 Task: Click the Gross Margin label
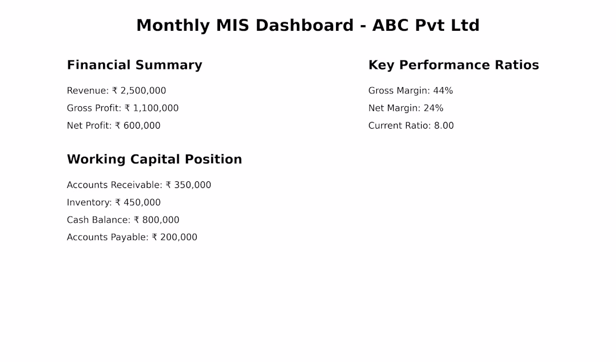[x=398, y=91]
